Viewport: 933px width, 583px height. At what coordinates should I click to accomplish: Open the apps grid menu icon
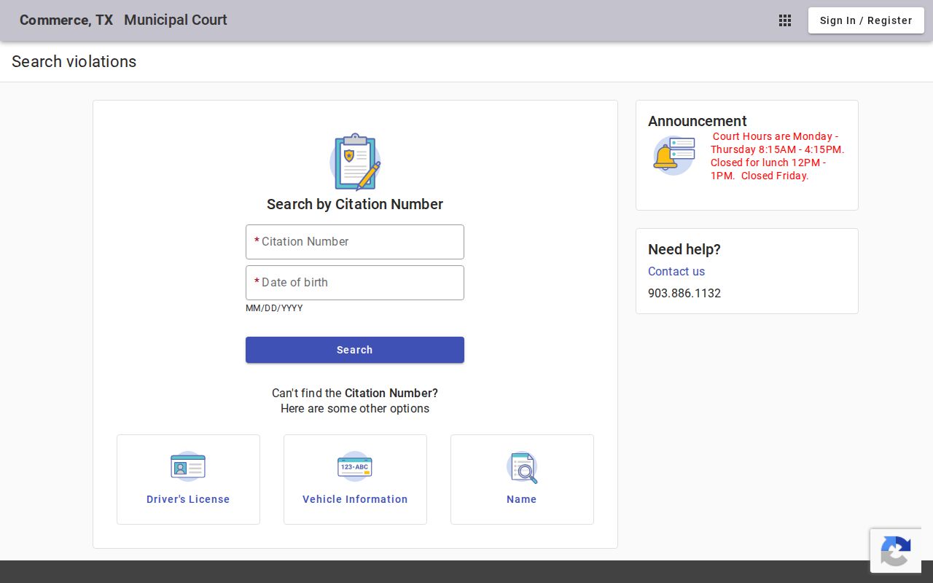click(x=785, y=20)
